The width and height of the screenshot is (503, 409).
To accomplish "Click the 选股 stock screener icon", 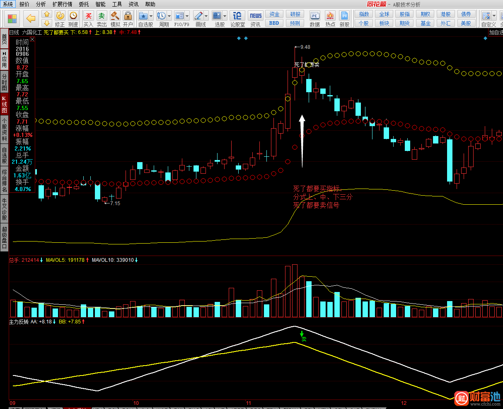I will (x=217, y=16).
